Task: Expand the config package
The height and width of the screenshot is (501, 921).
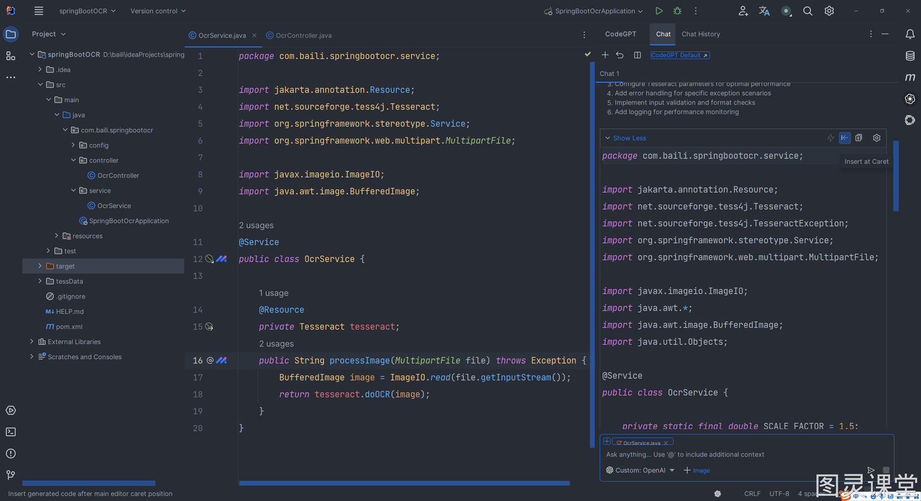Action: pos(73,145)
